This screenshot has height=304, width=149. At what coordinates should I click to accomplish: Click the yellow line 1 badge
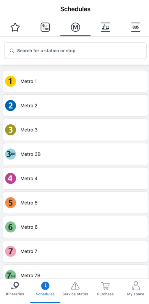pyautogui.click(x=10, y=81)
